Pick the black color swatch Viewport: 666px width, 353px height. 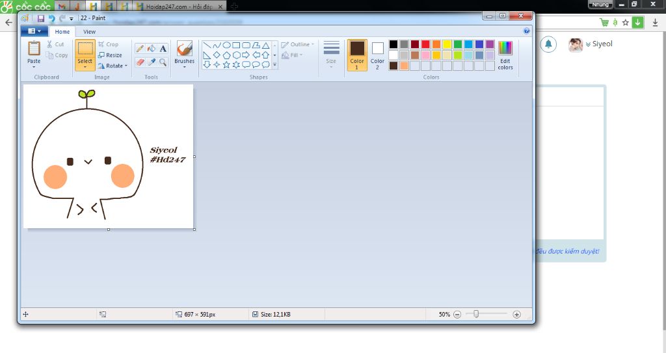(393, 44)
